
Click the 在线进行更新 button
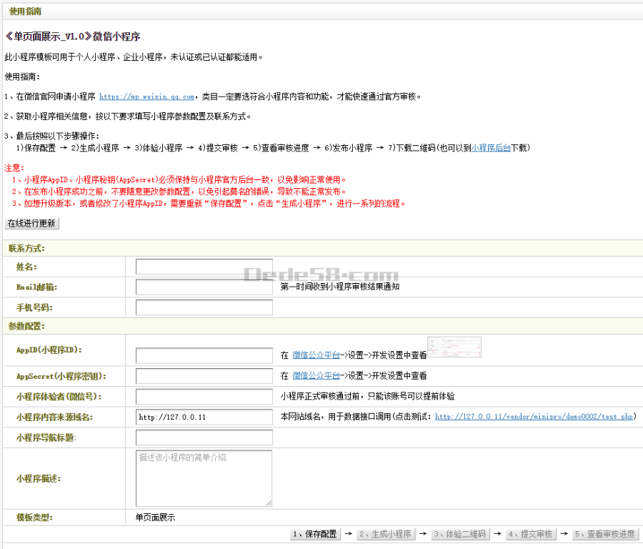31,224
